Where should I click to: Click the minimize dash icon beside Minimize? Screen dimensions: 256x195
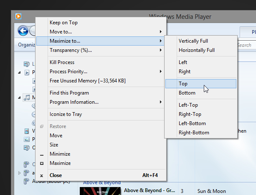pyautogui.click(x=42, y=155)
